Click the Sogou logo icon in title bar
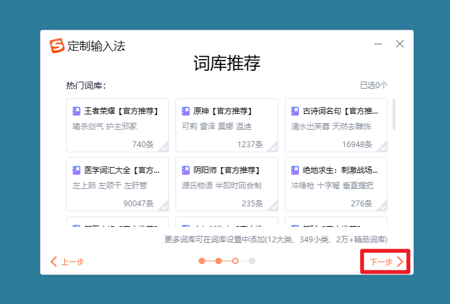 coord(57,46)
